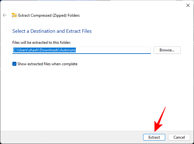Viewport: 194px width, 144px height.
Task: Click the 'Extract Compressed (Zipped) Folders' title text
Action: [x=49, y=15]
